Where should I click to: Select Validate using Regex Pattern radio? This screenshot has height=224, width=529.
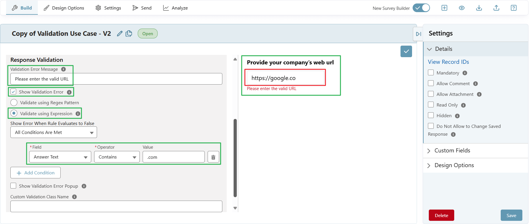click(14, 102)
